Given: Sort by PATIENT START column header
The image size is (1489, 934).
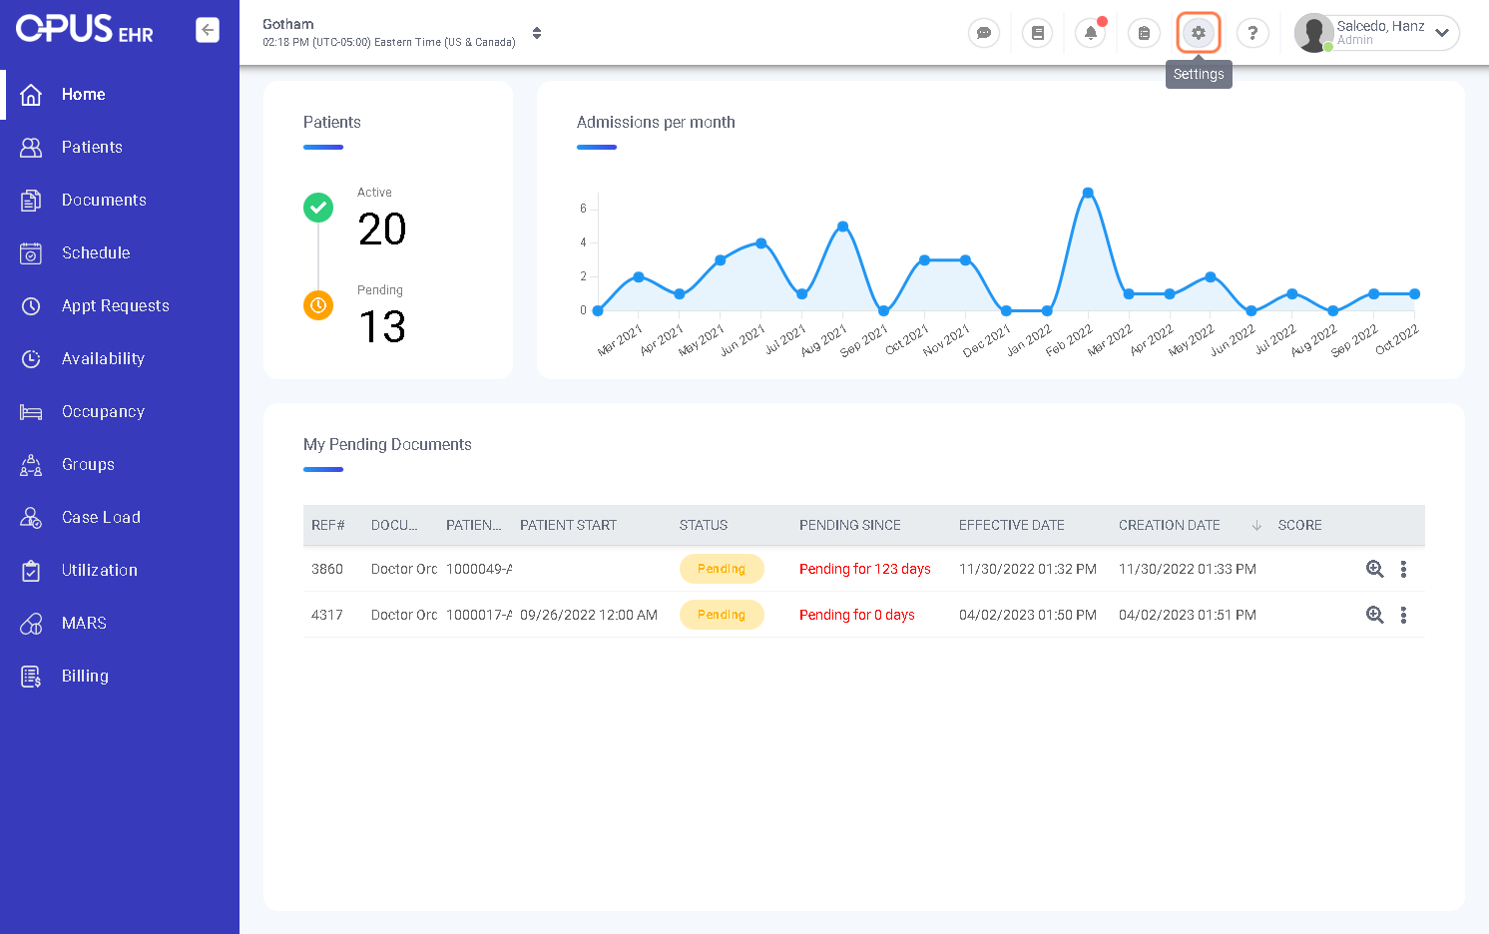Looking at the screenshot, I should click(568, 525).
